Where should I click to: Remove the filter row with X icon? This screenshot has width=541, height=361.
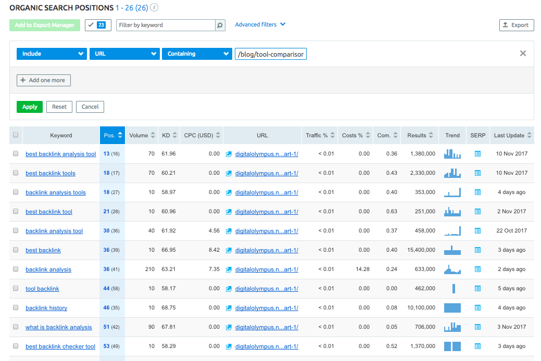point(523,54)
